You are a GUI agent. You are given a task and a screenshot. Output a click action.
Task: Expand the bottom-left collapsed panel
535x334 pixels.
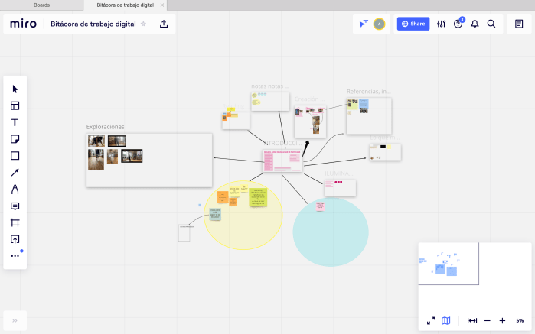(x=15, y=320)
